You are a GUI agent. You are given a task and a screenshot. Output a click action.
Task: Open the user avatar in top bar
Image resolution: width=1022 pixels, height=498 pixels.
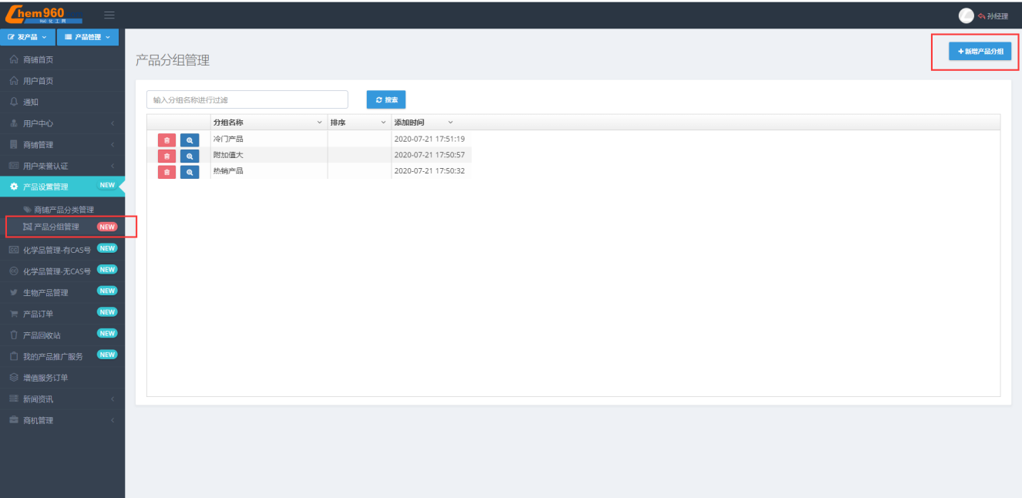[966, 15]
